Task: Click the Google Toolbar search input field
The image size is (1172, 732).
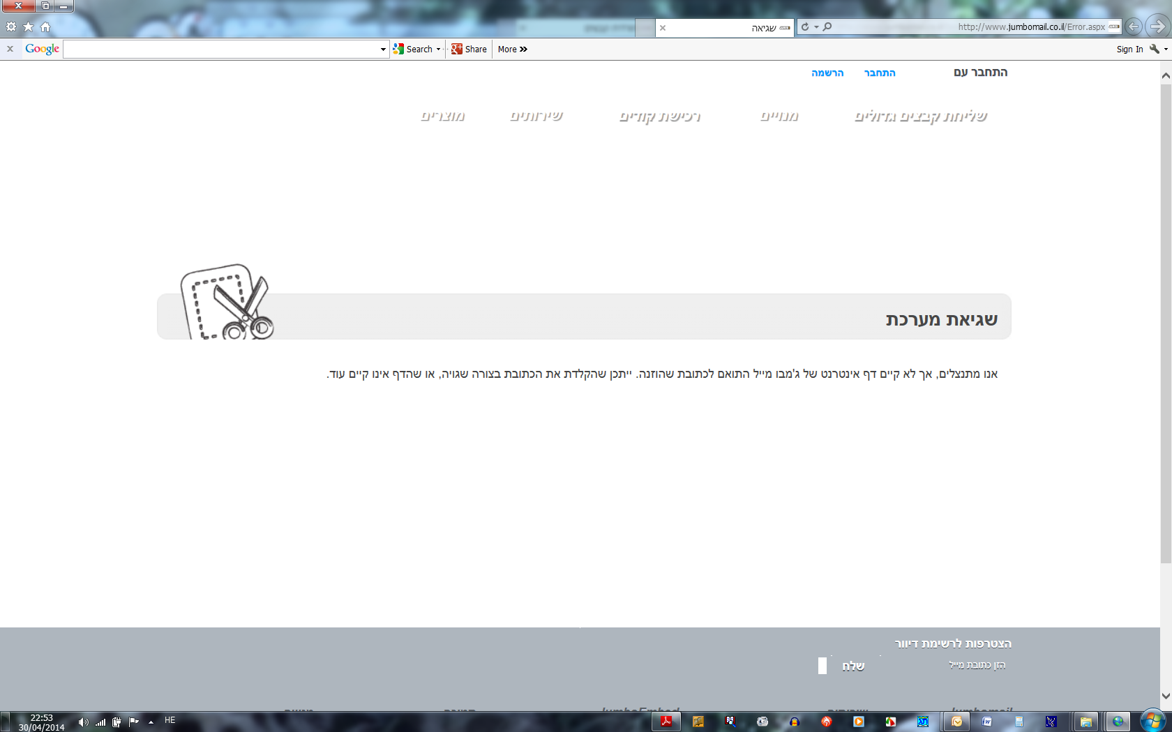Action: [221, 49]
